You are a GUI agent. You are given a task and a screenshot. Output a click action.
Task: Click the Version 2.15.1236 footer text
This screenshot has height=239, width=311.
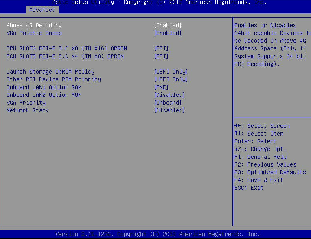pyautogui.click(x=158, y=234)
